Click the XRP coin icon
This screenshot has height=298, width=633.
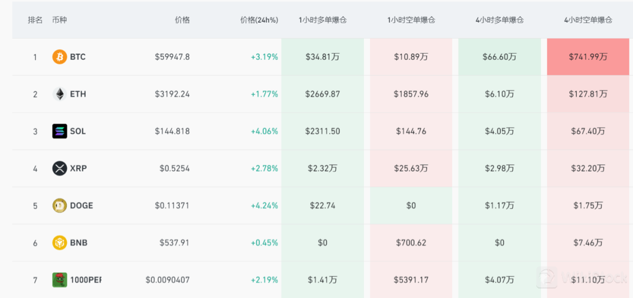click(60, 169)
